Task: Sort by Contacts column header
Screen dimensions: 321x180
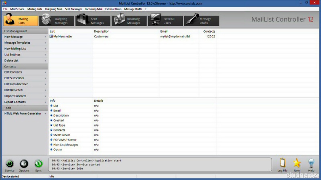Action: tap(209, 31)
